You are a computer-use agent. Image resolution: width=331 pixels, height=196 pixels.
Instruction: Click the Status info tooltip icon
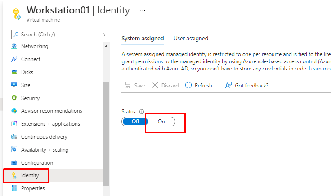(142, 112)
